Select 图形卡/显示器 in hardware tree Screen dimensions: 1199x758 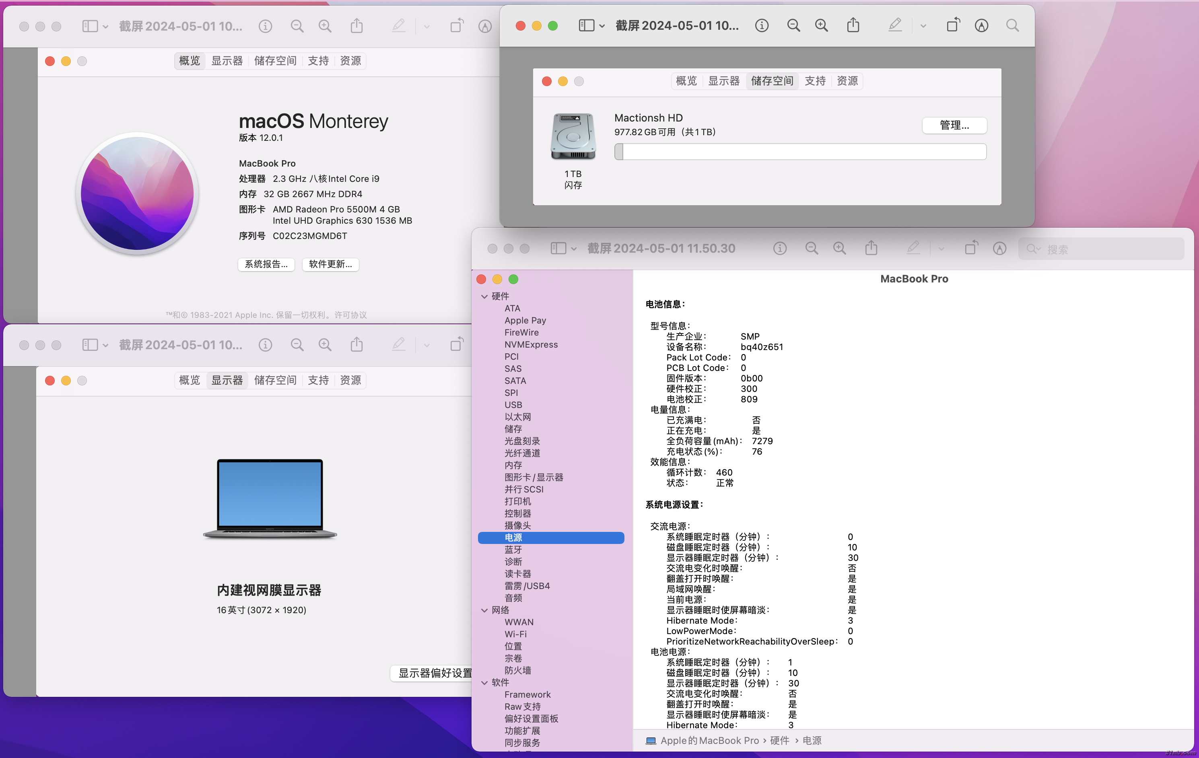(534, 478)
